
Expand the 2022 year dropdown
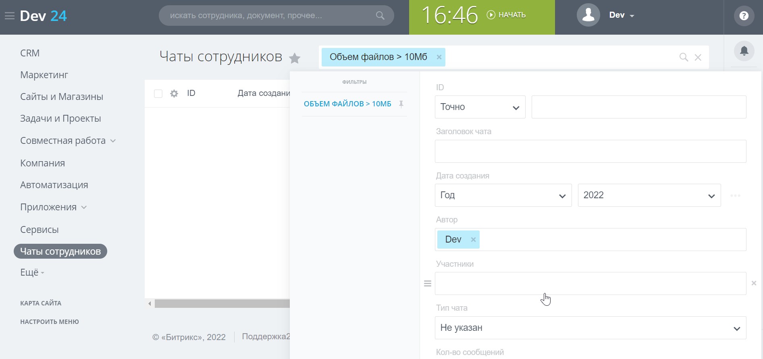[x=649, y=195]
